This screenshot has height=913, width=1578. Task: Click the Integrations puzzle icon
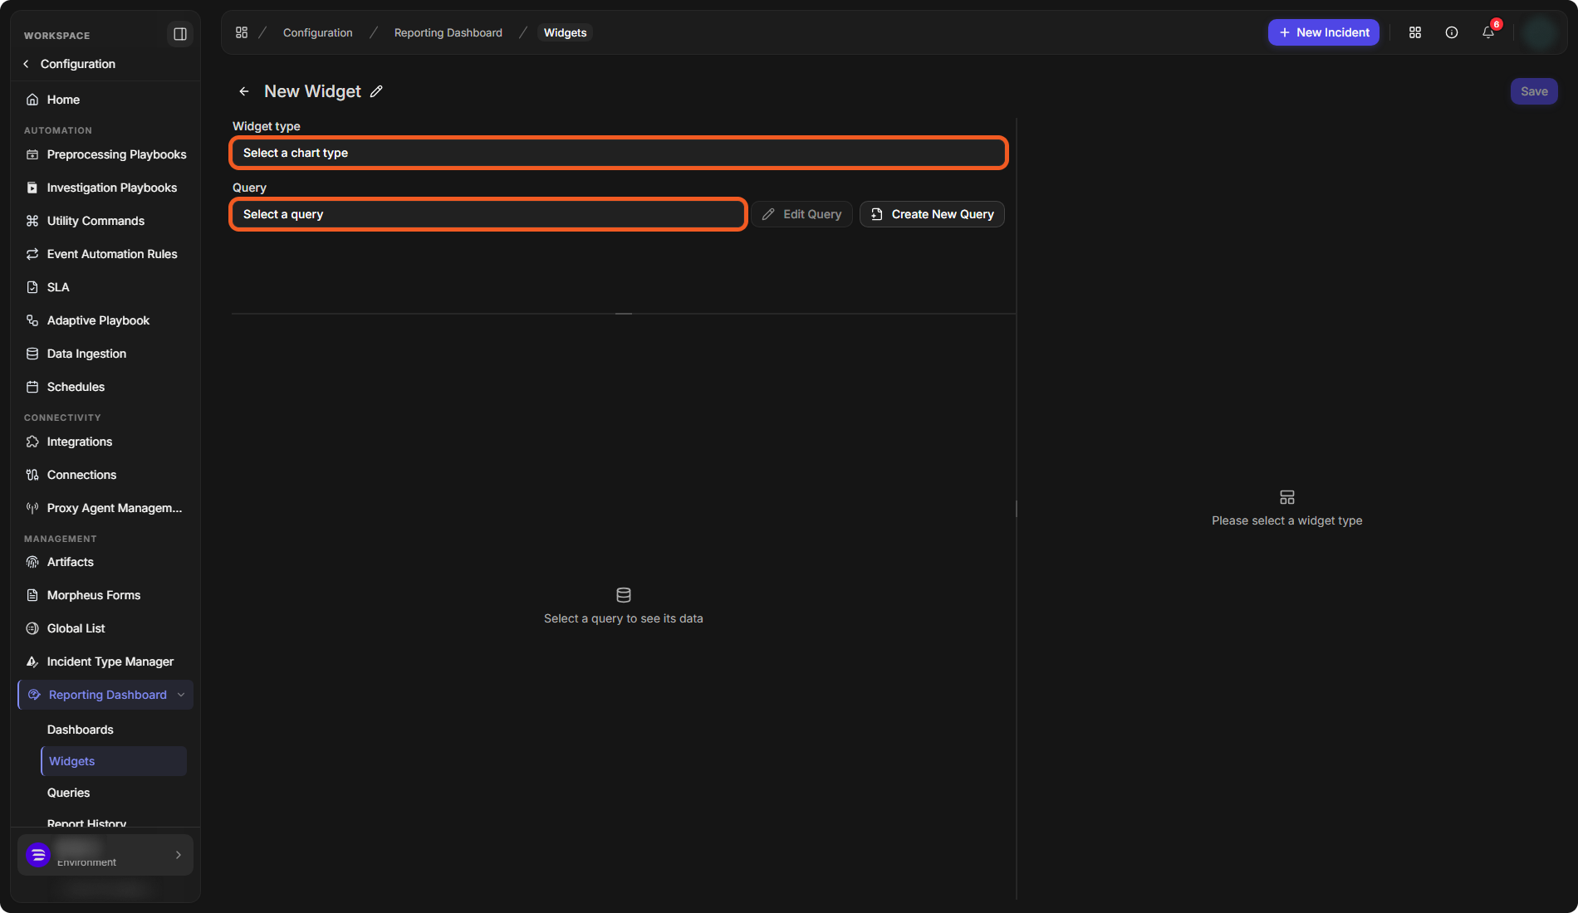pos(32,442)
